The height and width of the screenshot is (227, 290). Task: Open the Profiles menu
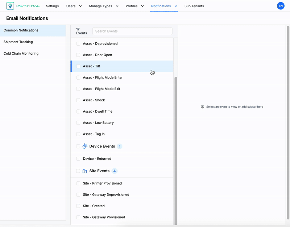click(132, 6)
